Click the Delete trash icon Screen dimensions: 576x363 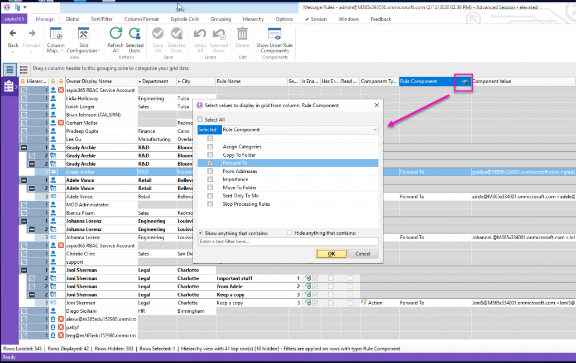[x=242, y=34]
